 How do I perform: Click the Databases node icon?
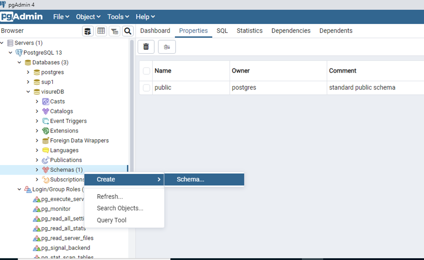28,63
